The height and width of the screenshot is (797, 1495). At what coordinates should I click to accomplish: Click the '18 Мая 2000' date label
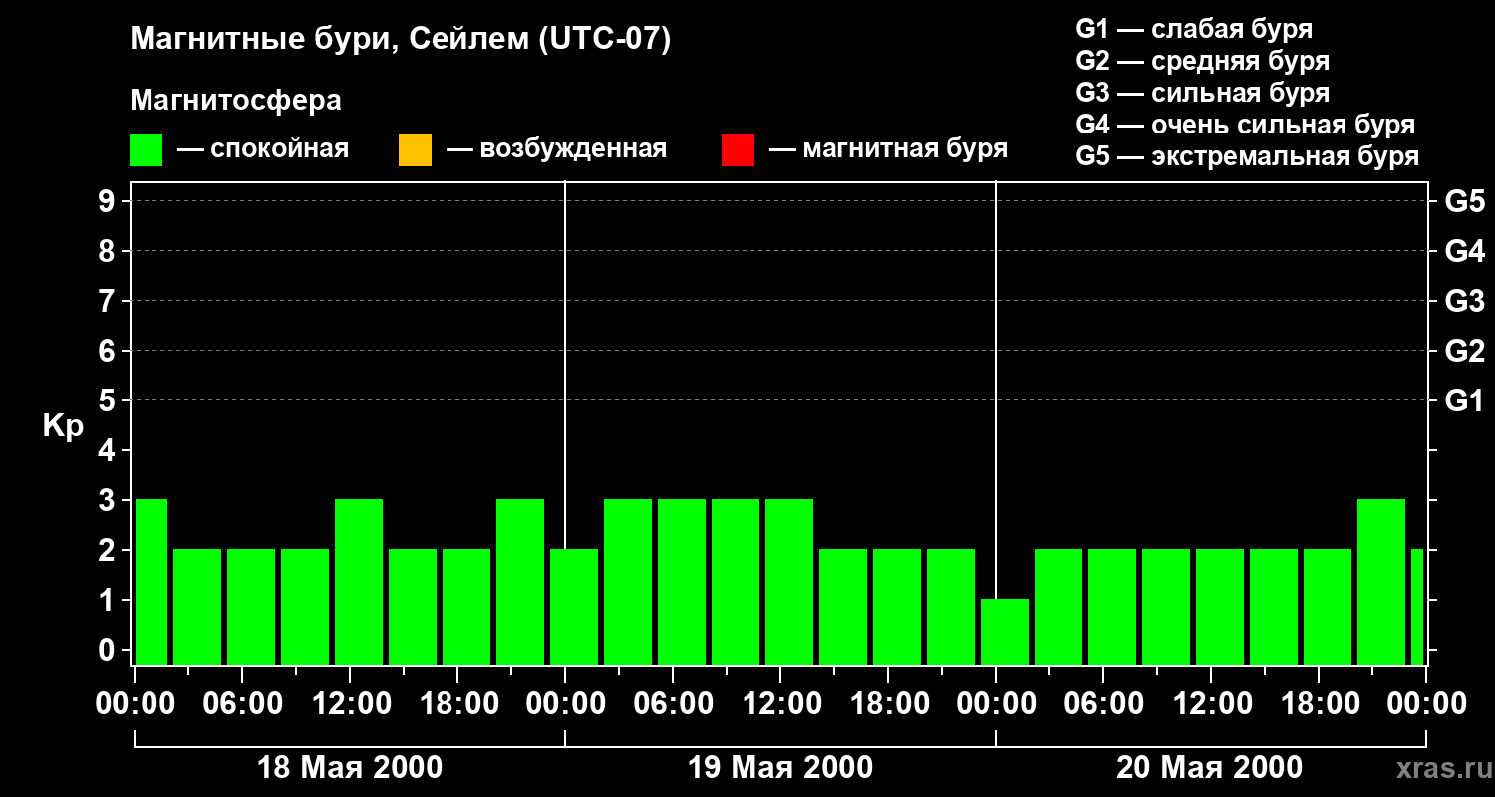click(350, 768)
